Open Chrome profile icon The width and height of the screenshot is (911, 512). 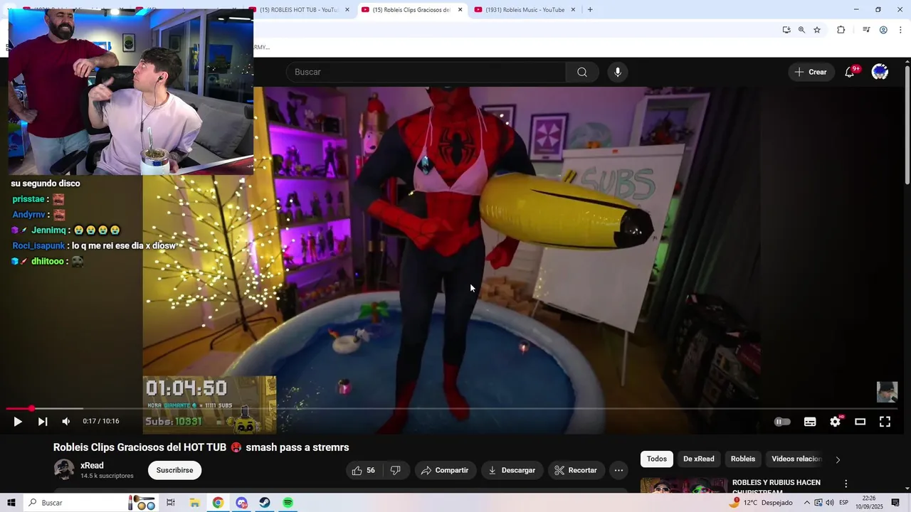tap(883, 30)
